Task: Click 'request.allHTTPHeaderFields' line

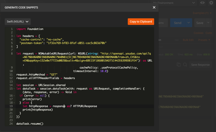Action: tap(46, 78)
